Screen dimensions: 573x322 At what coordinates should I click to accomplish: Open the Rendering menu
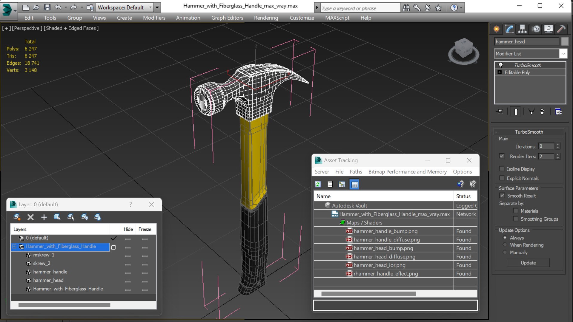click(x=266, y=18)
